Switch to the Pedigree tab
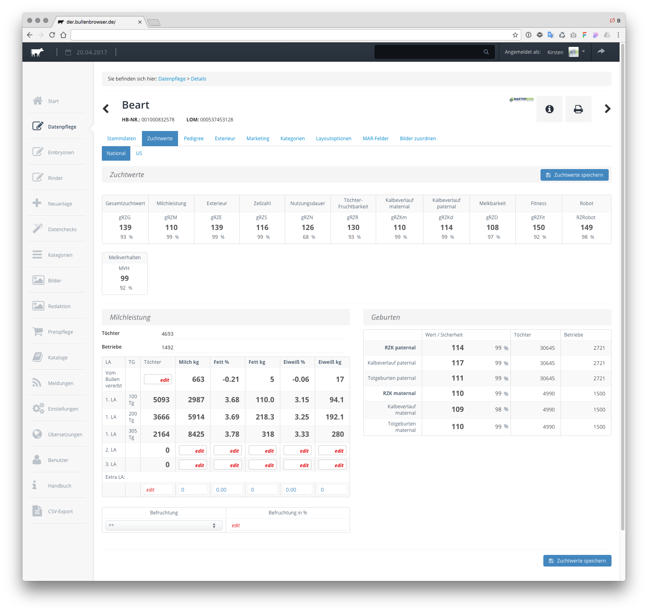Screen dimensions: 648x613 (194, 139)
